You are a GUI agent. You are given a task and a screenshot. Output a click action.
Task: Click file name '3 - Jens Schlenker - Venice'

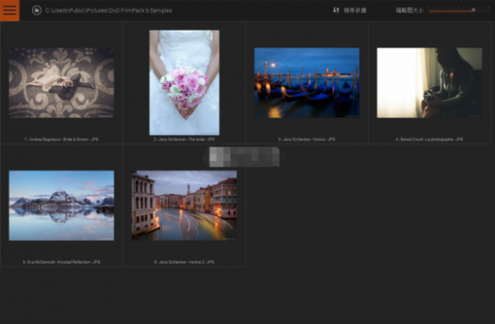pos(307,139)
